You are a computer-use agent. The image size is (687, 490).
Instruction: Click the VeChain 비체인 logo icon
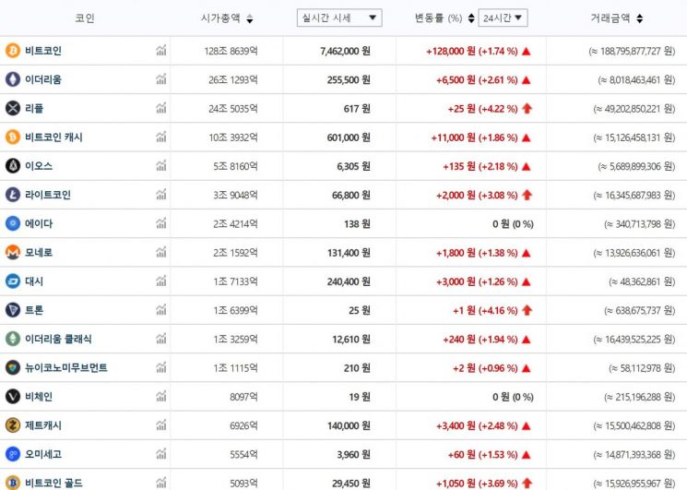13,397
